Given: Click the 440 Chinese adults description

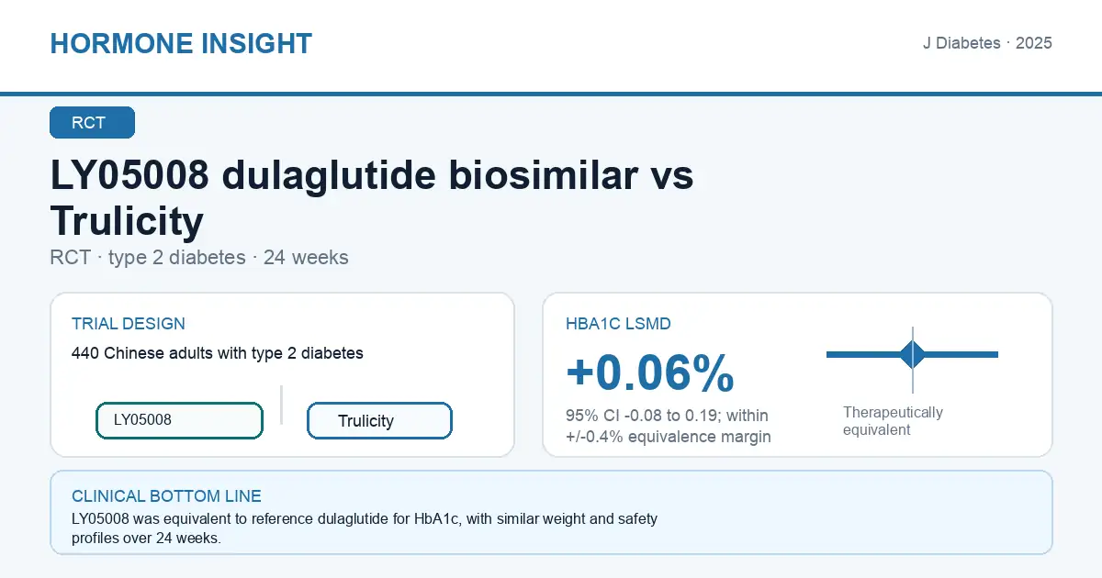Looking at the screenshot, I should click(x=218, y=353).
